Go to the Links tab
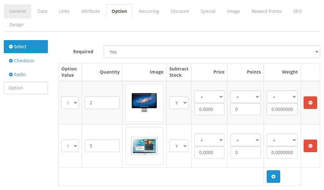 tap(64, 11)
